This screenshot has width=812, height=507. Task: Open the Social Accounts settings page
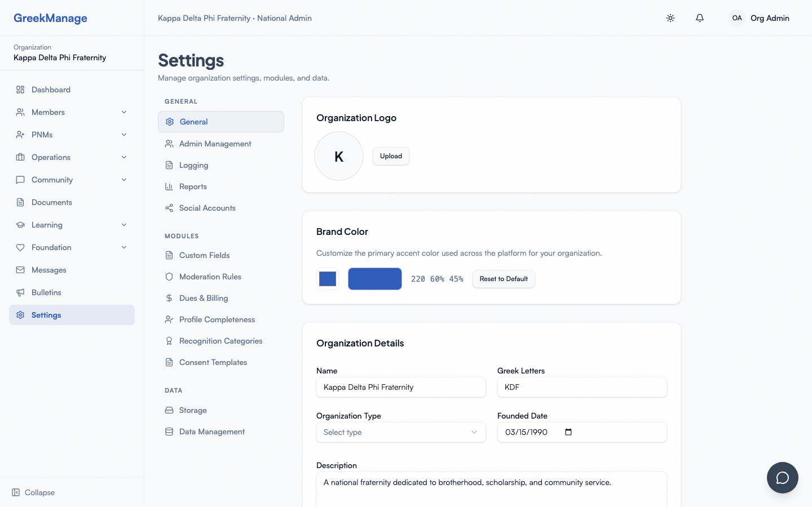(x=207, y=208)
